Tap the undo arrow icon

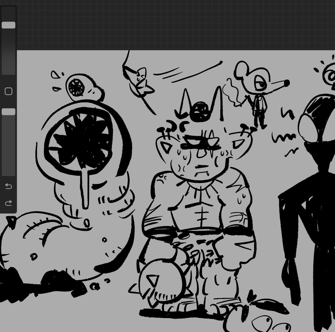click(9, 186)
